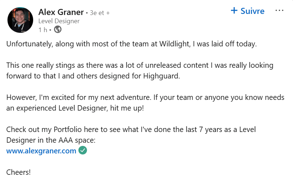This screenshot has height=178, width=293.
Task: Click the green verified checkmark icon
Action: [x=83, y=151]
